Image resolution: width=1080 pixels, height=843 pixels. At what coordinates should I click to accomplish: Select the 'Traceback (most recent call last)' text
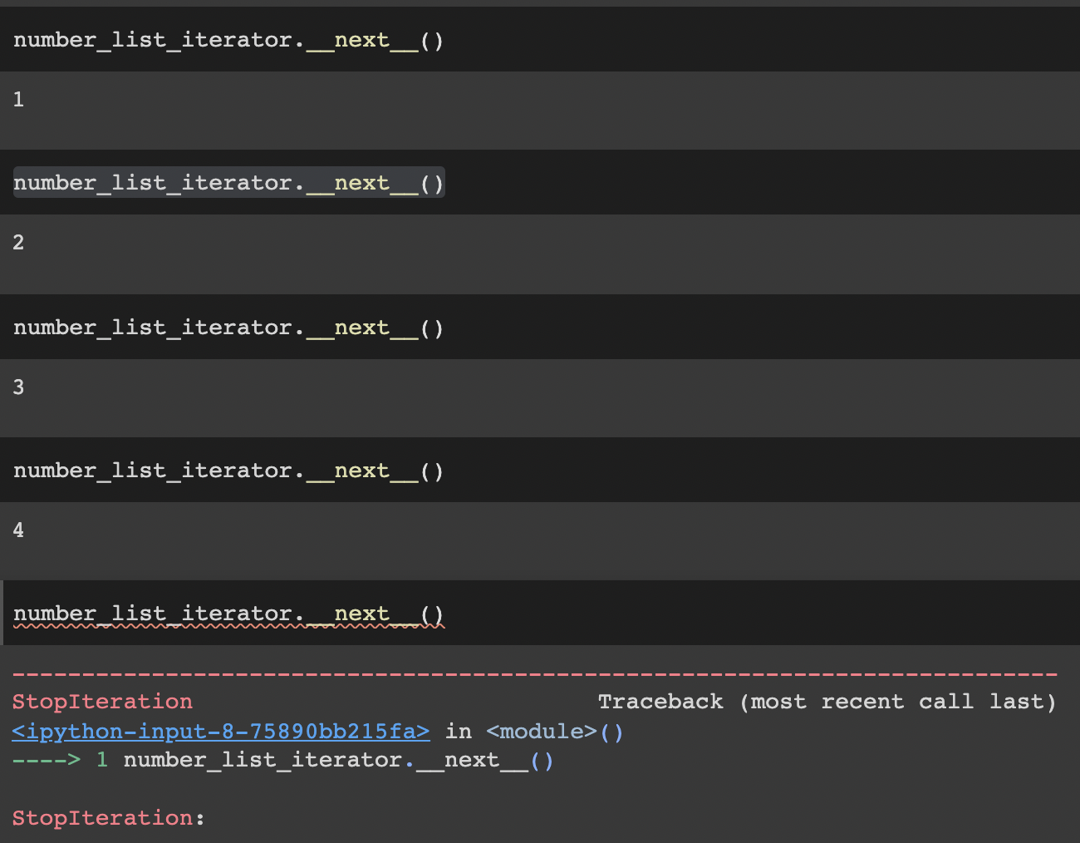point(827,702)
